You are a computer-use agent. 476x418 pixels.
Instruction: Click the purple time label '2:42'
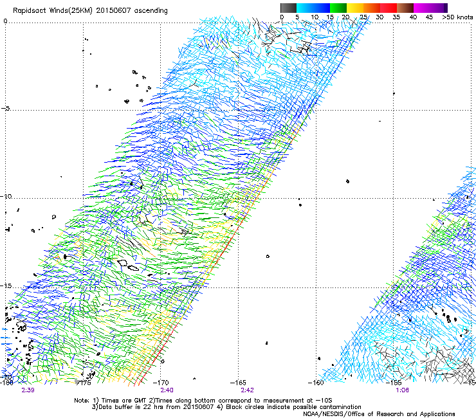pos(248,390)
